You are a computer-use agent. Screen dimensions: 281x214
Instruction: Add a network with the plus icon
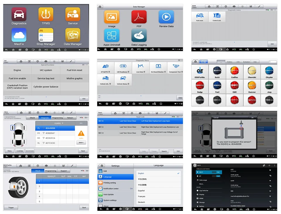coord(269,165)
